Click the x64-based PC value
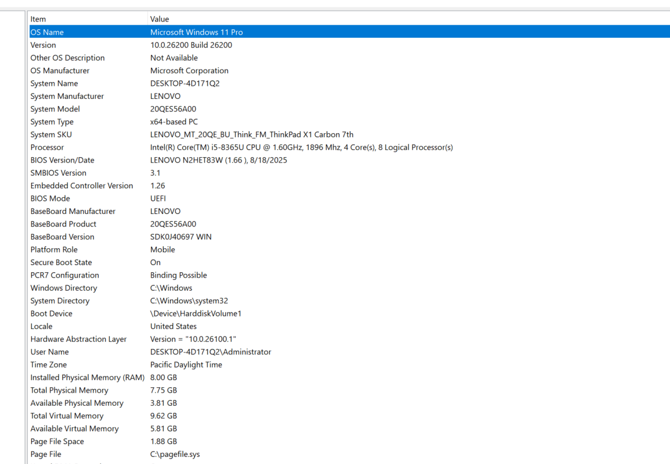 click(x=174, y=122)
